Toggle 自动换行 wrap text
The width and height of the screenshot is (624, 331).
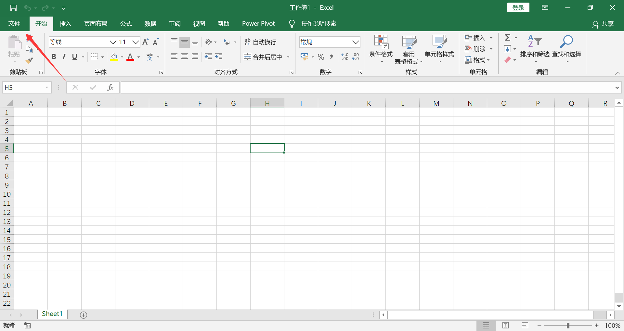260,42
